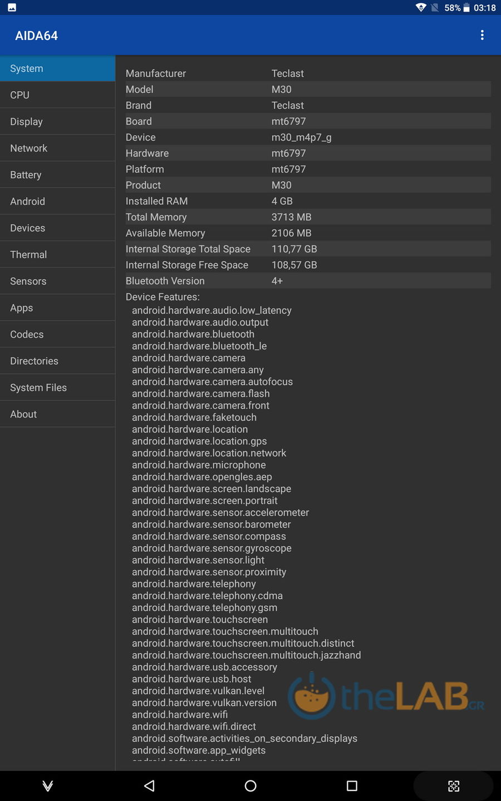View the System Files section
This screenshot has height=801, width=501.
57,388
